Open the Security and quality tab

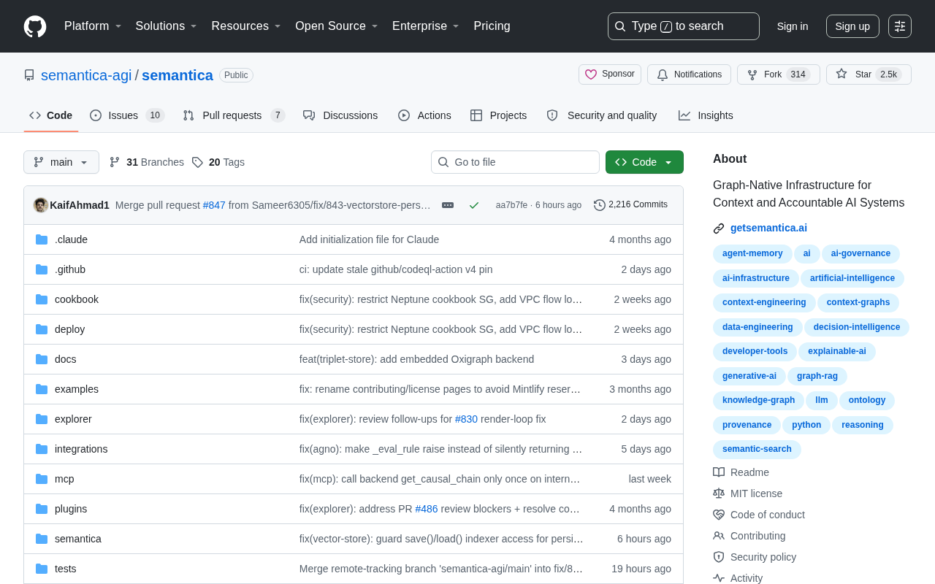(x=602, y=115)
